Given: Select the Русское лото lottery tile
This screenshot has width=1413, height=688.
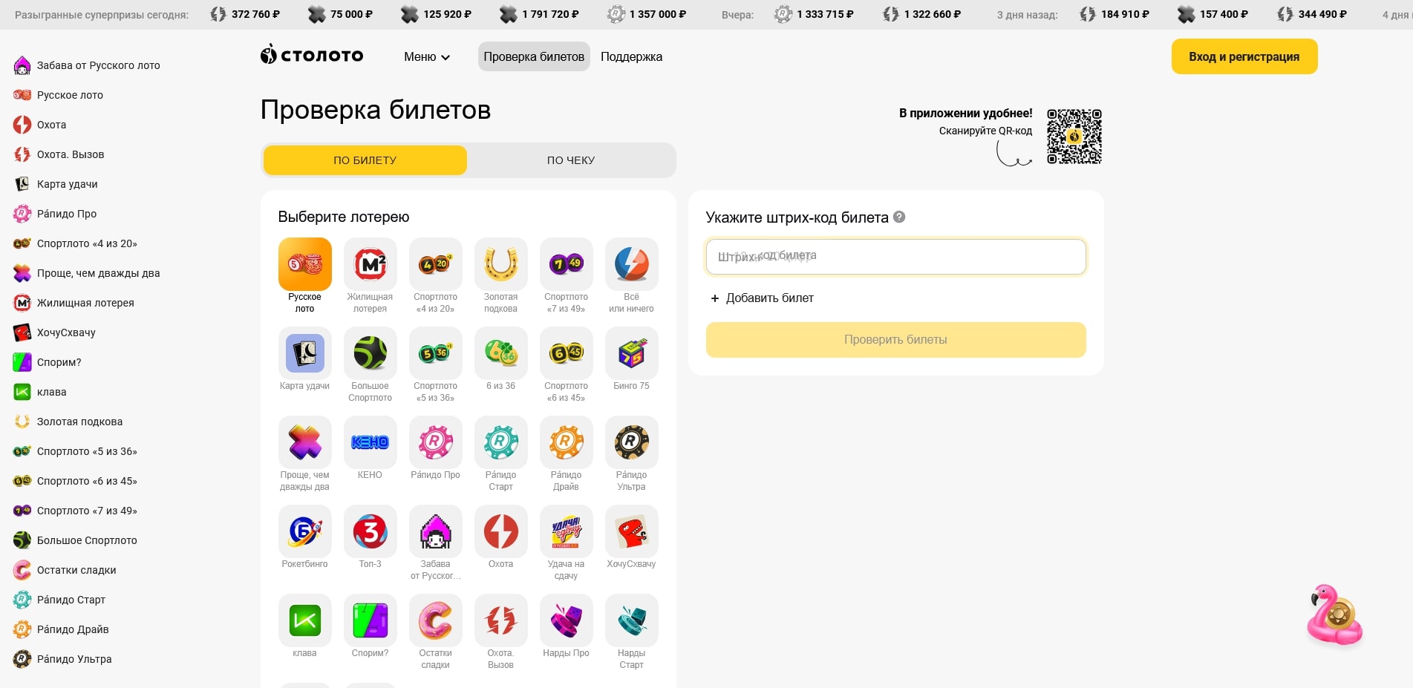Looking at the screenshot, I should [x=304, y=264].
